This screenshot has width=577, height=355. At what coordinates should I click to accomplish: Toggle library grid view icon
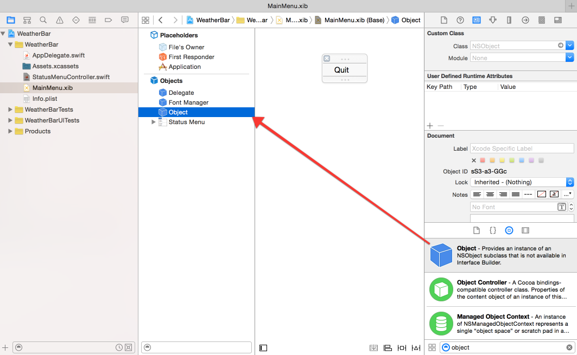coord(432,347)
